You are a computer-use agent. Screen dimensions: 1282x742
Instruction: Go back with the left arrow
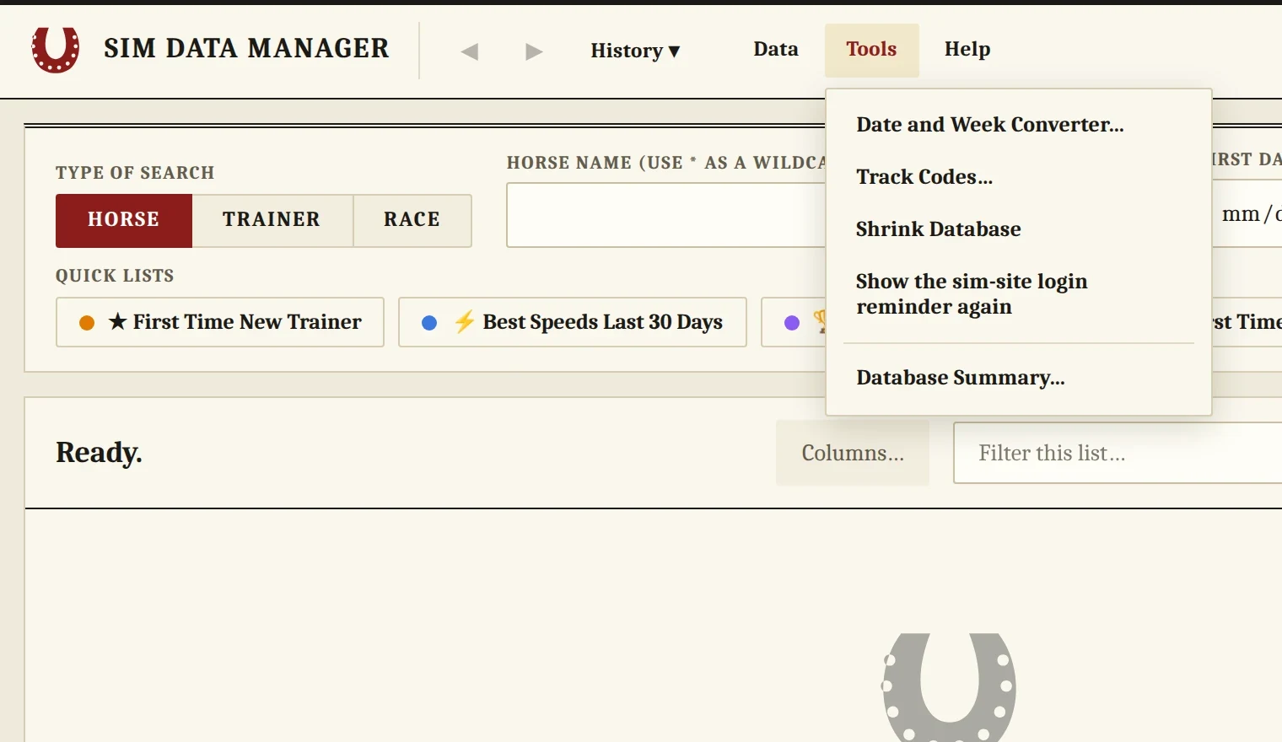(470, 51)
